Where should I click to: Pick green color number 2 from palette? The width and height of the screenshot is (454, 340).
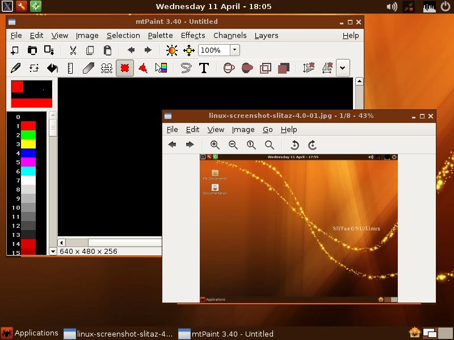(28, 135)
